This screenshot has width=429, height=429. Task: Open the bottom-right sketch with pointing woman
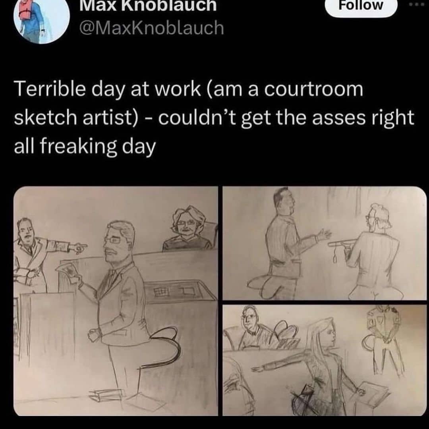[325, 360]
